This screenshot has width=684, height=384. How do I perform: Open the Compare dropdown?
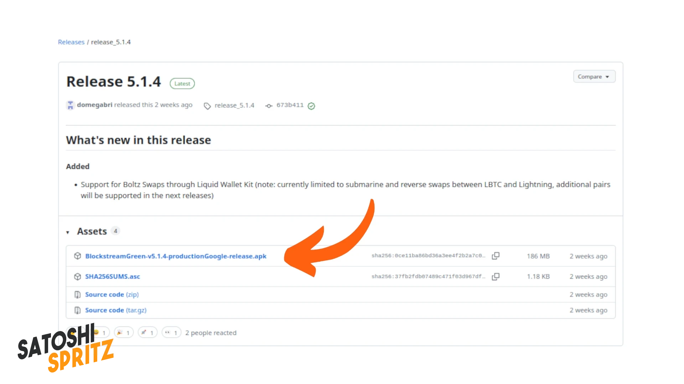click(x=594, y=76)
